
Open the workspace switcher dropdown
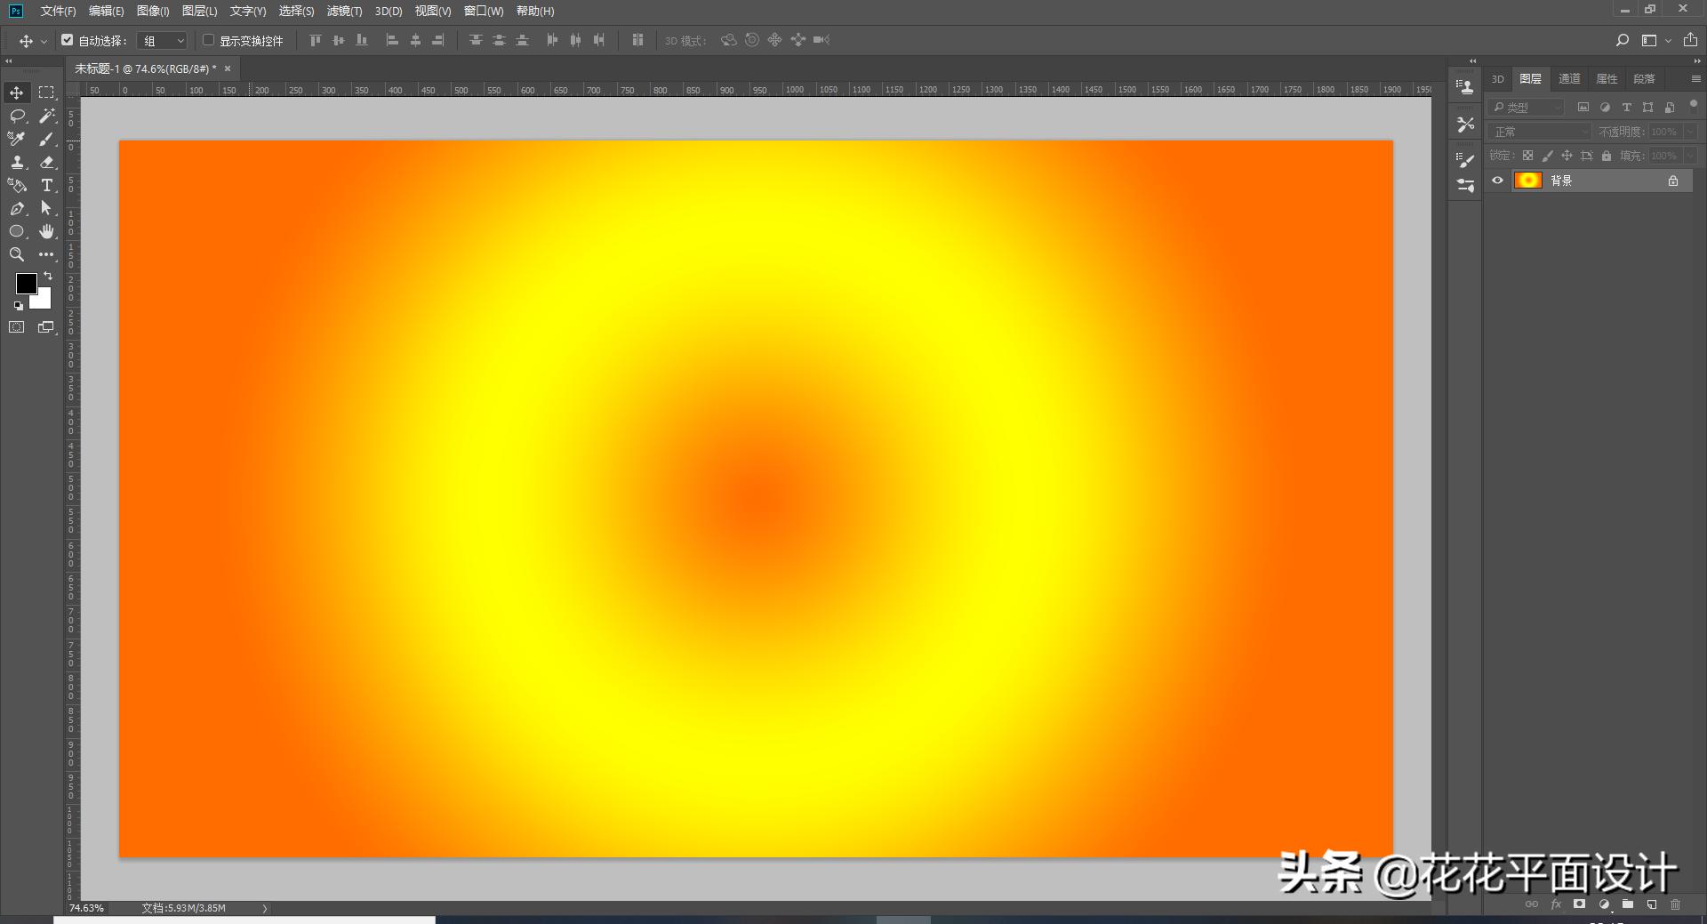pos(1655,40)
